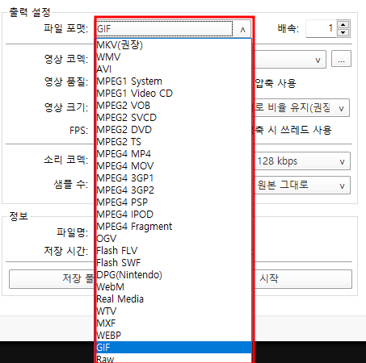
Task: Select OGV from the format list
Action: [x=174, y=239]
